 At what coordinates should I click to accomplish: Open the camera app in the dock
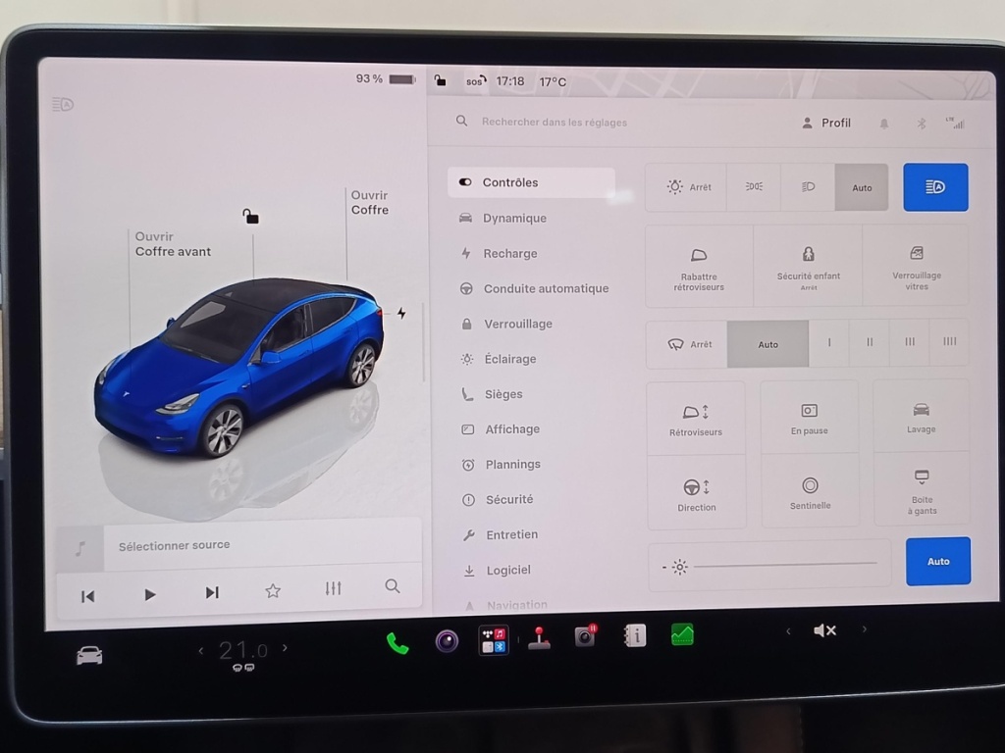pyautogui.click(x=447, y=641)
